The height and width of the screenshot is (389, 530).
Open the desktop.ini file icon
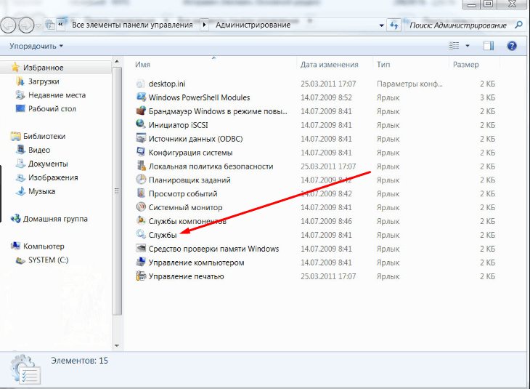click(x=141, y=84)
